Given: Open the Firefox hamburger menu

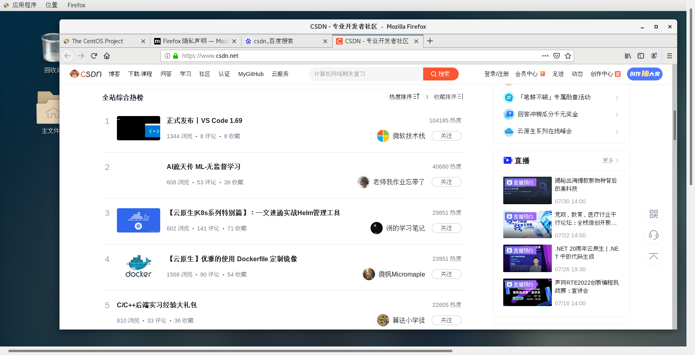Looking at the screenshot, I should [670, 56].
